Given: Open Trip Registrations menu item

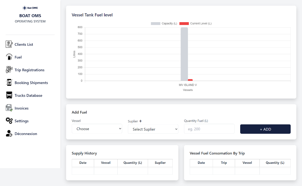Looking at the screenshot, I should [29, 70].
